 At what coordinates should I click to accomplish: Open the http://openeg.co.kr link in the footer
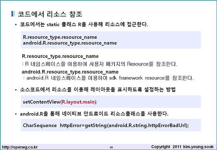pos(20,147)
